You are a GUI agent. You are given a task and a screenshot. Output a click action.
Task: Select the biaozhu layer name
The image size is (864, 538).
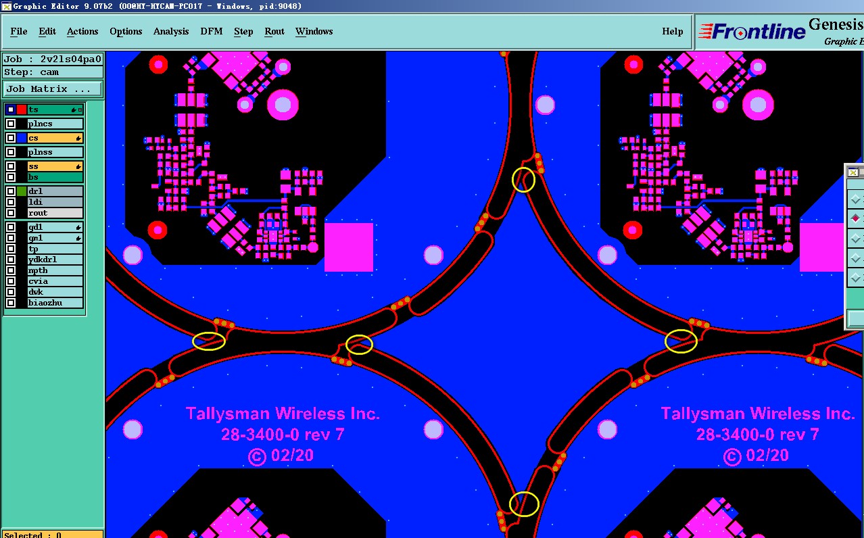click(x=55, y=303)
